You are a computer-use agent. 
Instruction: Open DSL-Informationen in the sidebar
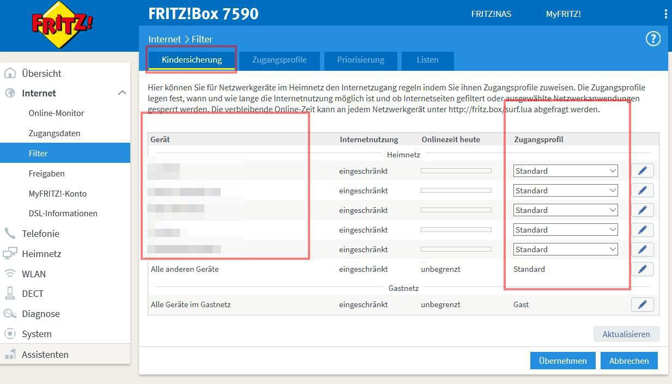pyautogui.click(x=63, y=214)
